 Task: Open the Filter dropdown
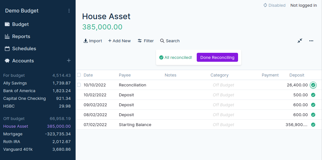point(145,41)
